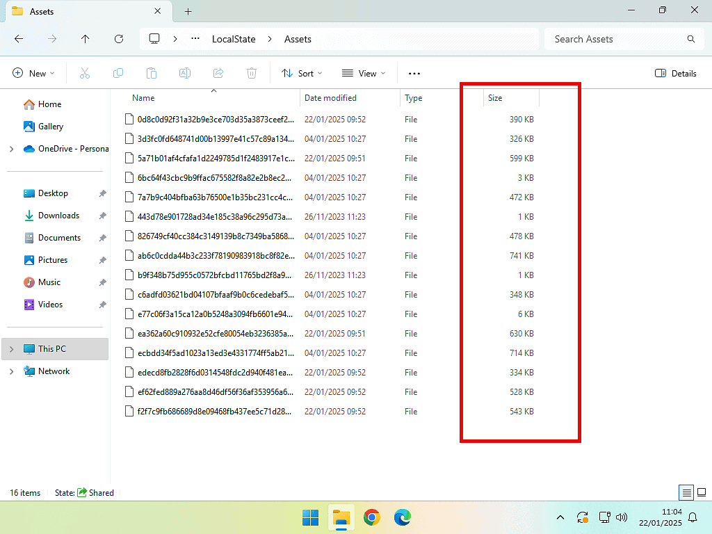Open the See more ellipsis menu
Image resolution: width=712 pixels, height=534 pixels.
414,73
